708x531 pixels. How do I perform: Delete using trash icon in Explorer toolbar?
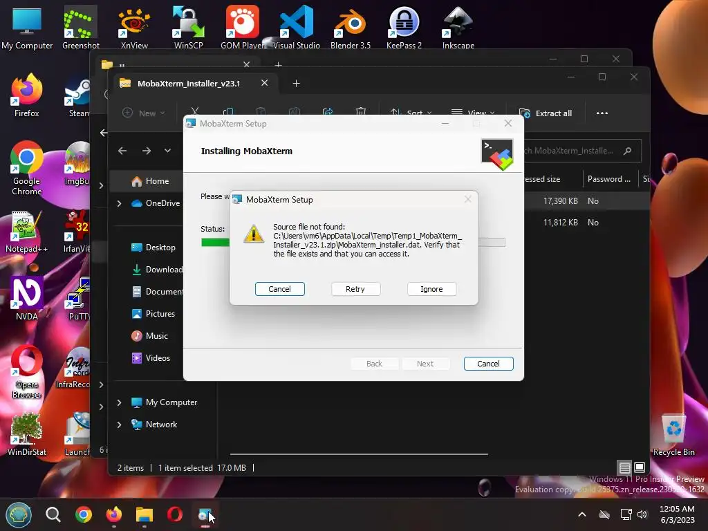[361, 112]
